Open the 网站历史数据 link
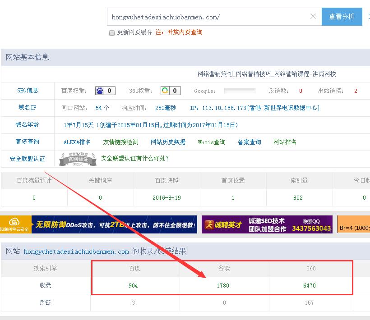Screen dimensions: 370x320 [168, 142]
